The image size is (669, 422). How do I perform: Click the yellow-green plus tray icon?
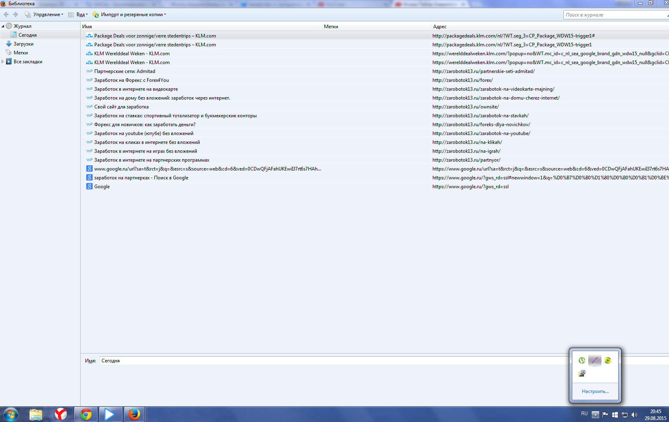tap(608, 360)
